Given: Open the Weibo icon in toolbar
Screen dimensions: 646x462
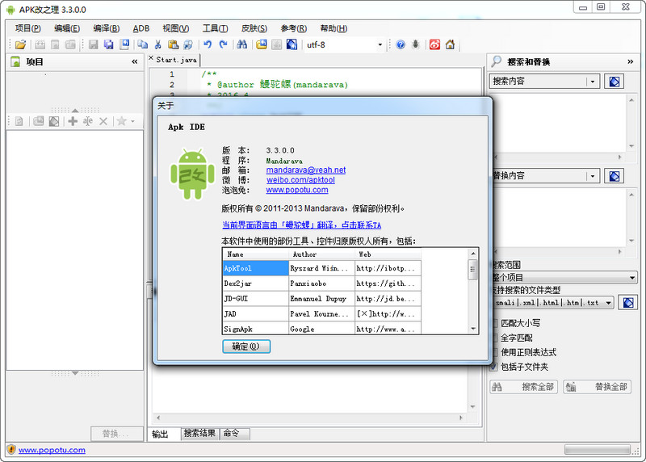Looking at the screenshot, I should [434, 44].
